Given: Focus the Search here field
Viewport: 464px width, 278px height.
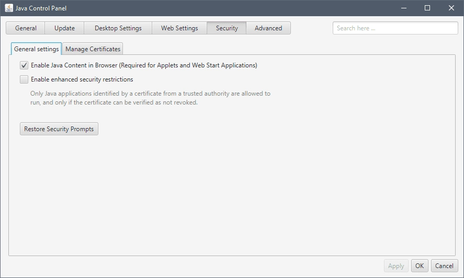Looking at the screenshot, I should point(395,28).
